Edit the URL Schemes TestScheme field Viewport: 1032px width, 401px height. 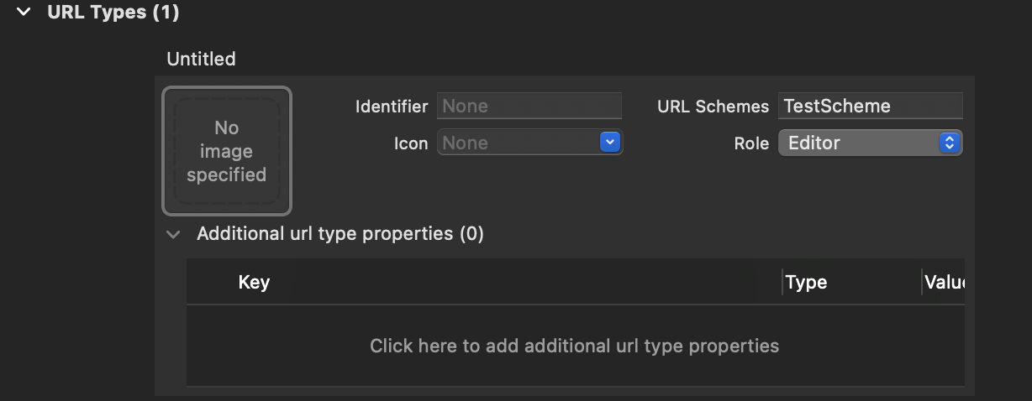pyautogui.click(x=870, y=106)
